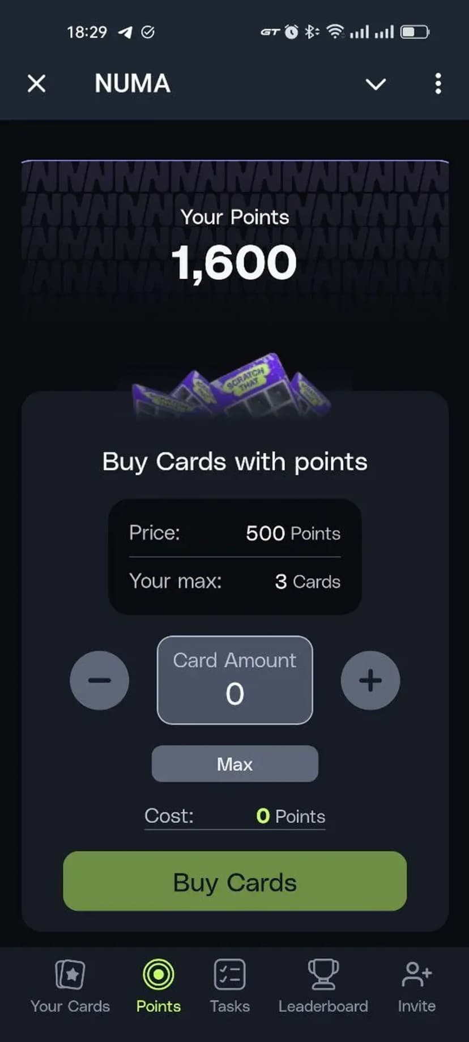
Task: Tap the battery status icon
Action: [415, 32]
